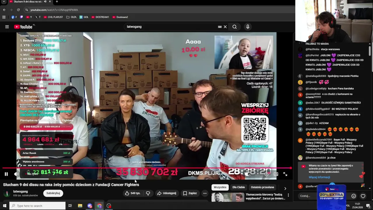This screenshot has height=210, width=373.
Task: Open a new browser tab
Action: click(57, 2)
